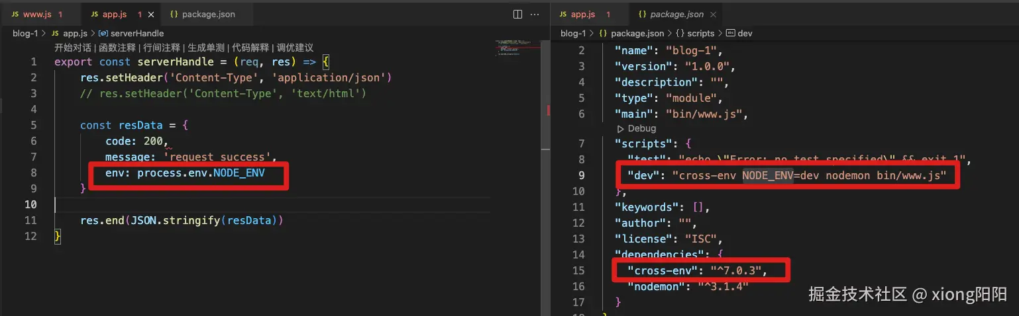The width and height of the screenshot is (1019, 316).
Task: Click the "keywords" line in package.json
Action: 662,207
